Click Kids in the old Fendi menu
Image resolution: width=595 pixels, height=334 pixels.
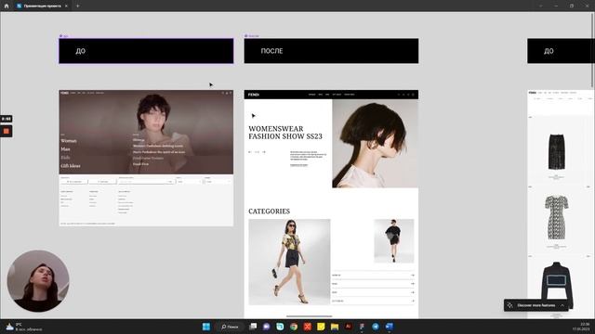coord(65,158)
